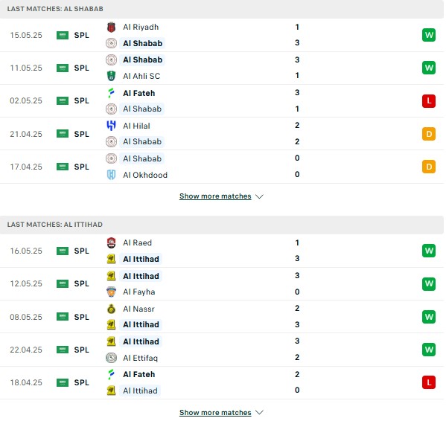The image size is (446, 421).
Task: Expand more matches for Al Shabab
Action: 215,196
